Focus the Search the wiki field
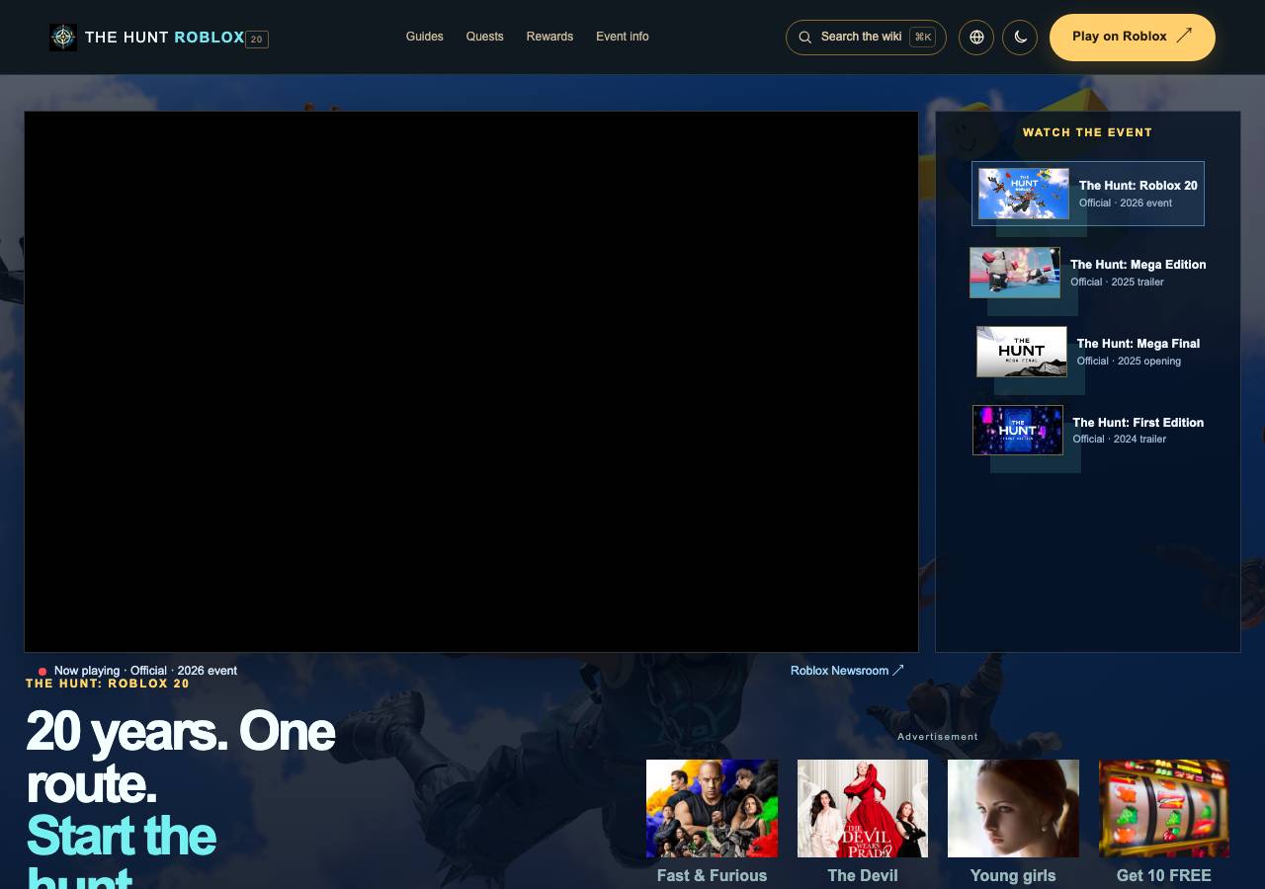 click(x=866, y=38)
